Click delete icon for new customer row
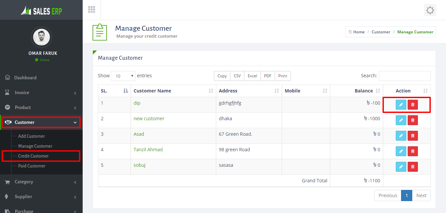 click(x=413, y=120)
